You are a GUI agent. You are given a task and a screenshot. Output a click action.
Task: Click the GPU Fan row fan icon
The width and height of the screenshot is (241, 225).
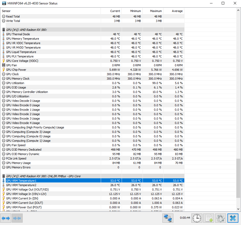[x=4, y=65]
